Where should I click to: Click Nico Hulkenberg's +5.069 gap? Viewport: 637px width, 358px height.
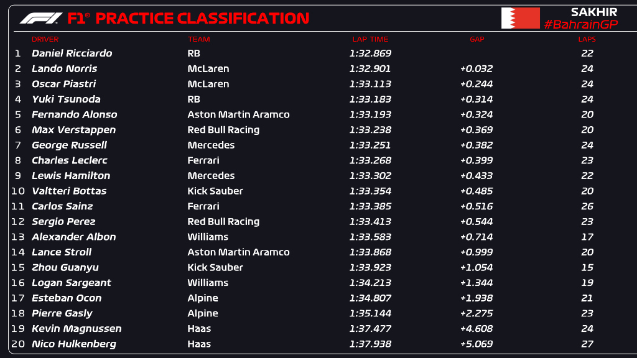click(477, 344)
